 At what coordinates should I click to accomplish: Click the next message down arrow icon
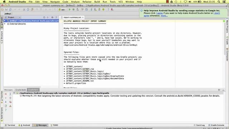pos(6,102)
